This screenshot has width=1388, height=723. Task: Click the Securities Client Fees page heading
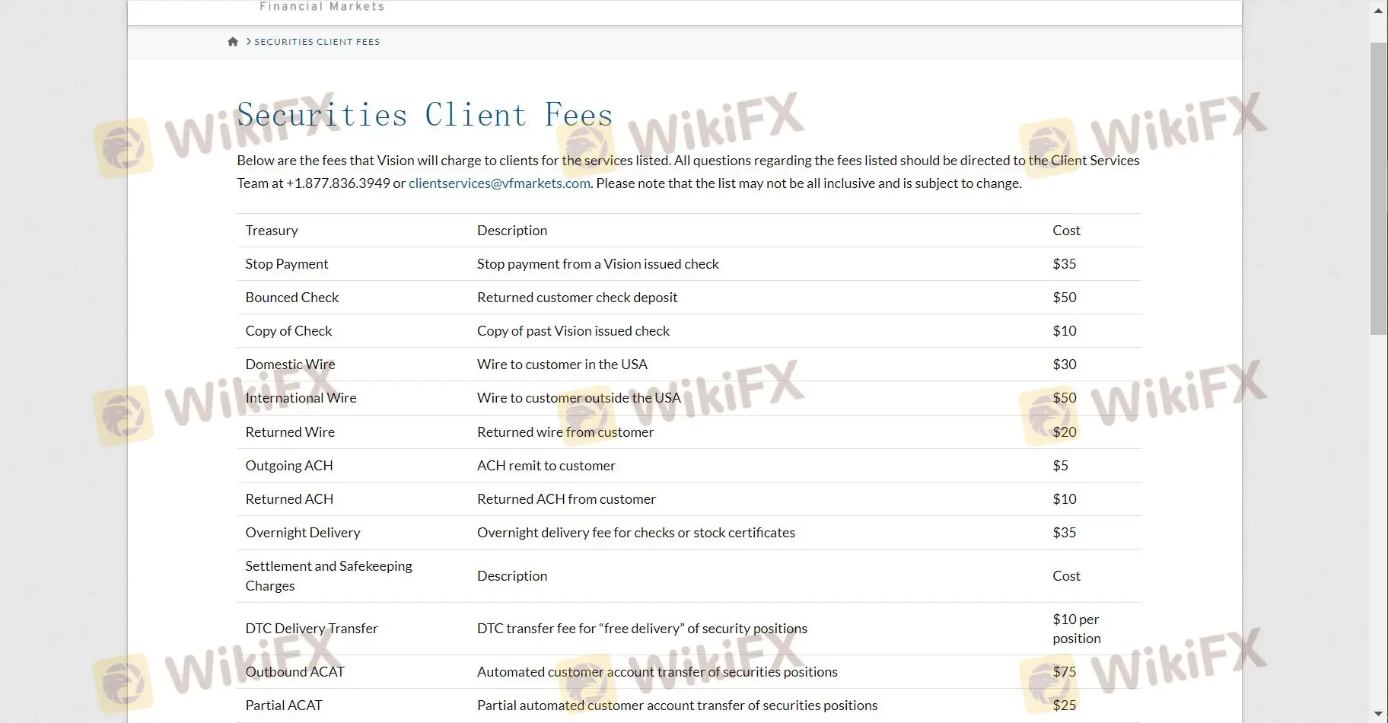[425, 115]
